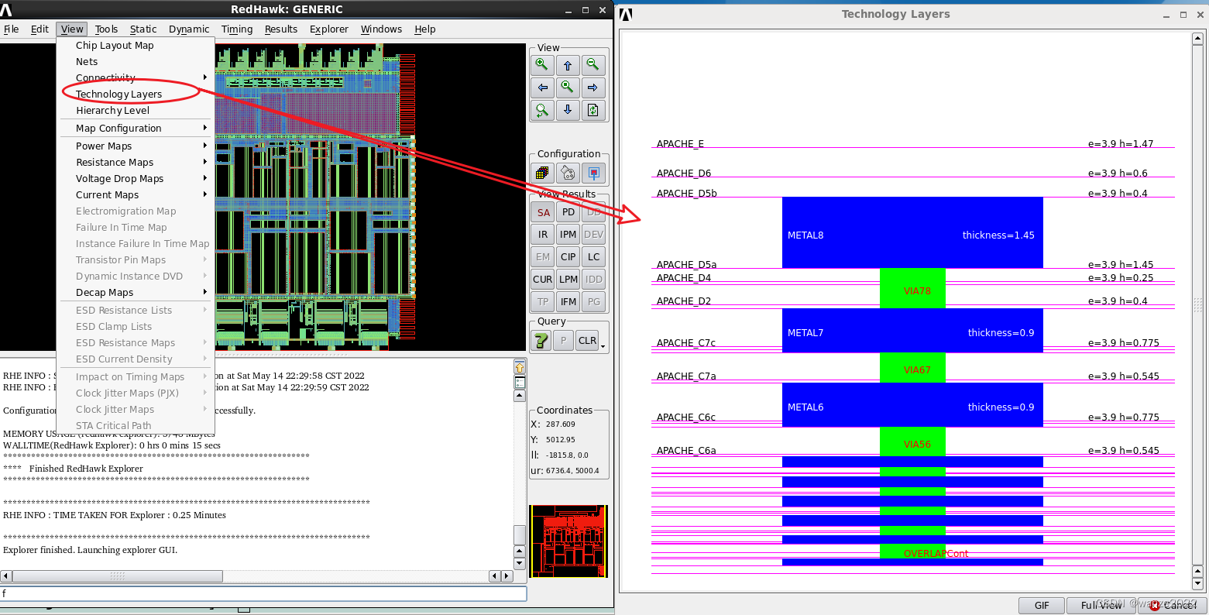Screen dimensions: 1209x615
Task: Toggle the LC view results button
Action: click(594, 256)
